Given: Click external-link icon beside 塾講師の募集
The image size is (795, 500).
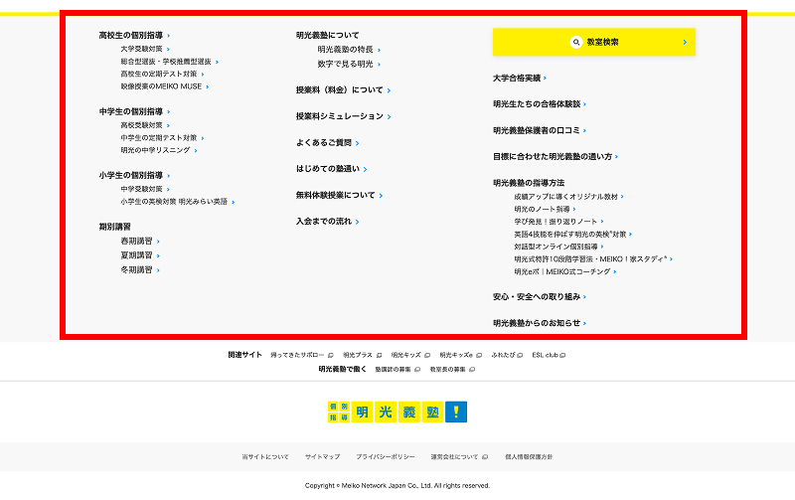Looking at the screenshot, I should pyautogui.click(x=417, y=370).
